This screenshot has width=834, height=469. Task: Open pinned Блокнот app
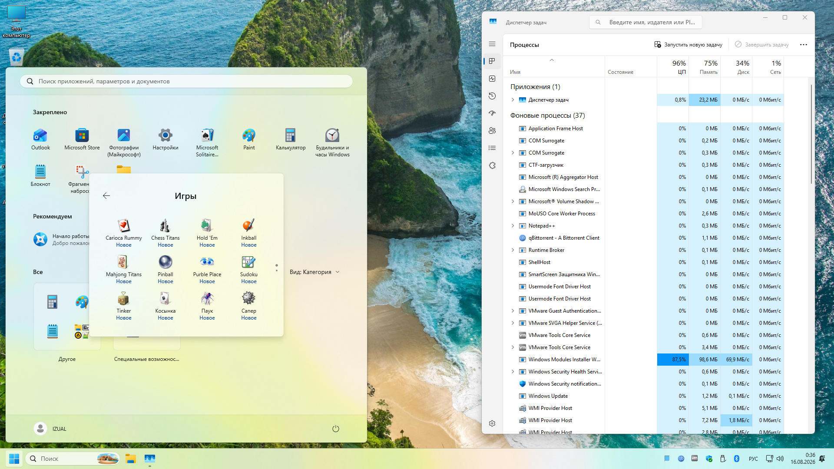tap(40, 176)
